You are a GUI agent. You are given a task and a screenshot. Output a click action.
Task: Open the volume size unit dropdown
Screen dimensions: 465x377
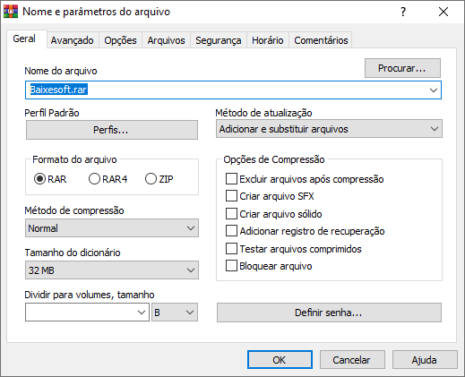click(175, 313)
